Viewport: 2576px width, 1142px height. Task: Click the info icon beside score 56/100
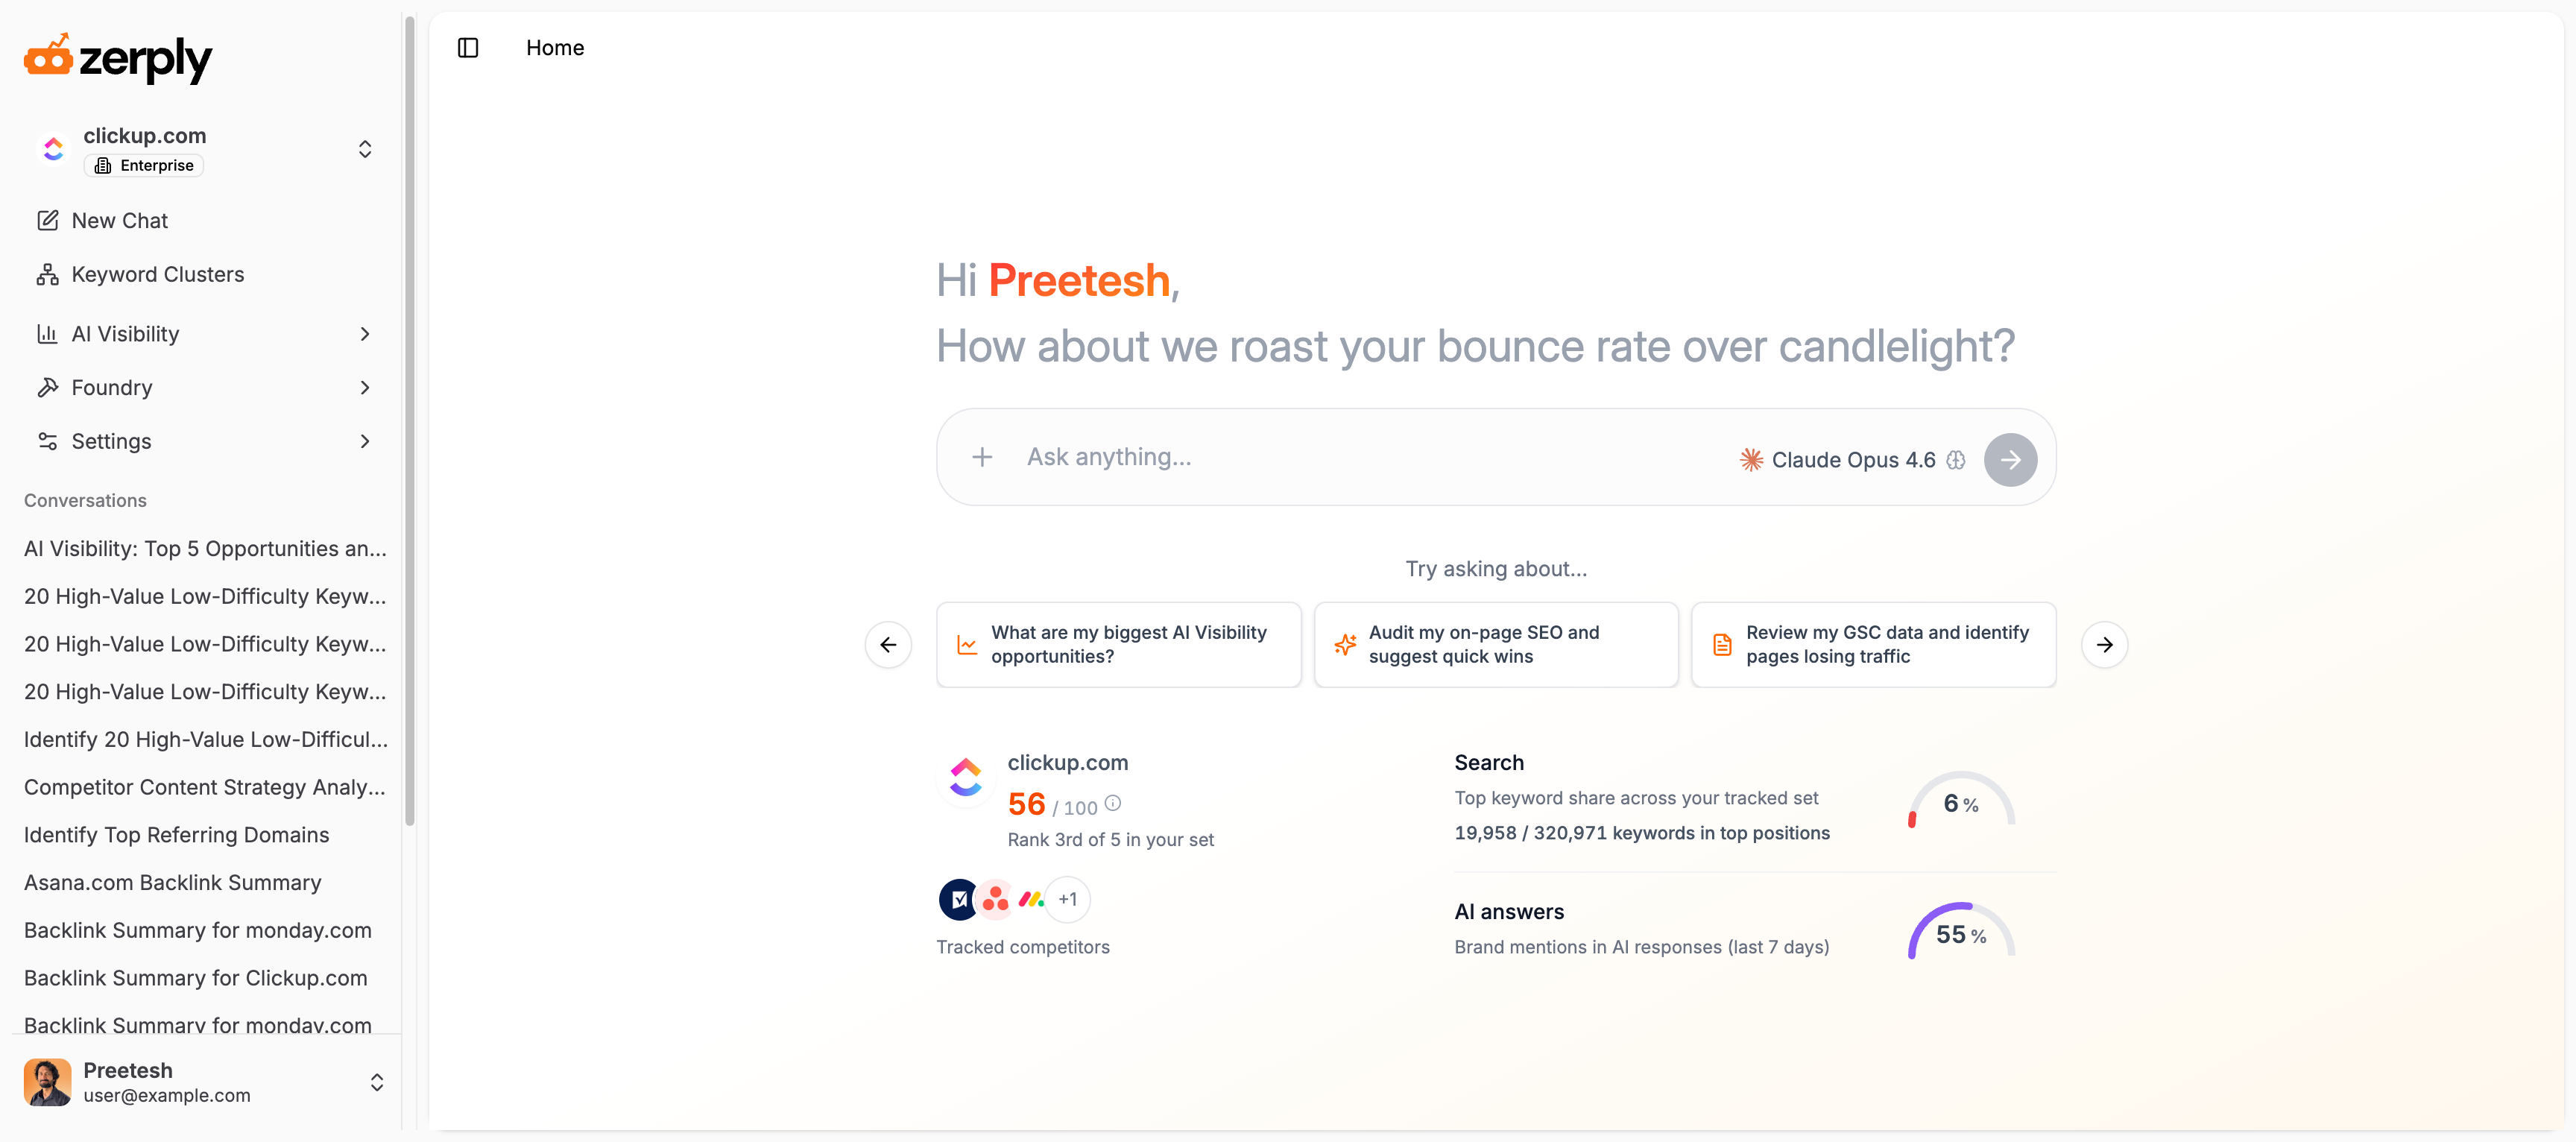coord(1113,803)
